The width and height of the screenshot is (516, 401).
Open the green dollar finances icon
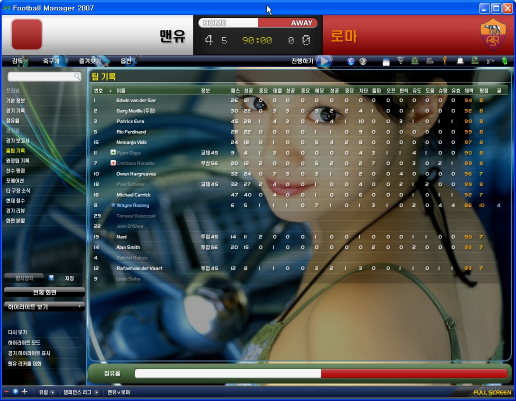pyautogui.click(x=504, y=61)
